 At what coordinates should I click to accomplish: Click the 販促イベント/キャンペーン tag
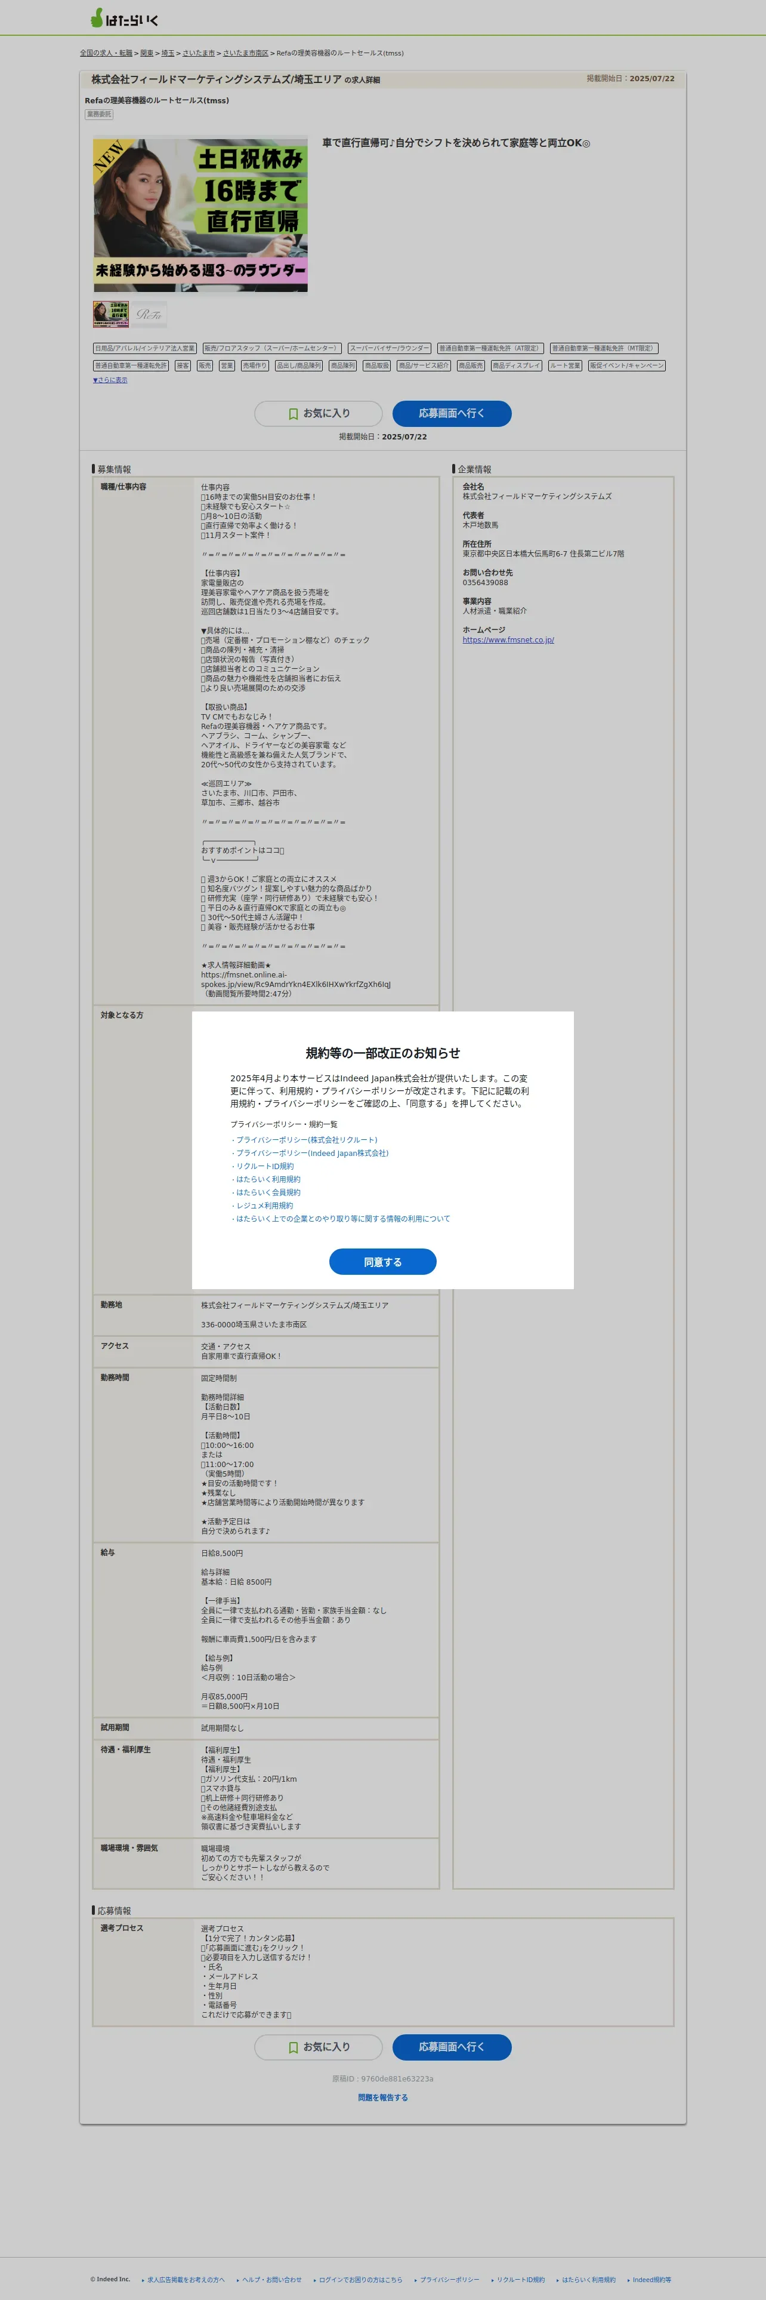pos(627,365)
